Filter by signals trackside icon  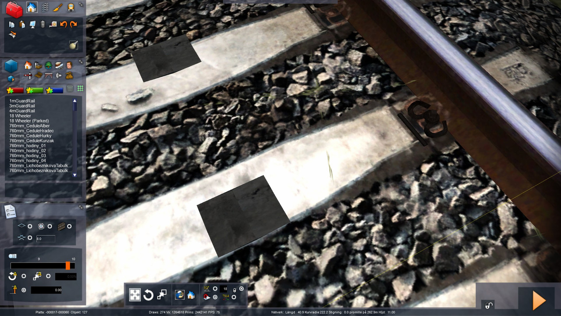[28, 75]
